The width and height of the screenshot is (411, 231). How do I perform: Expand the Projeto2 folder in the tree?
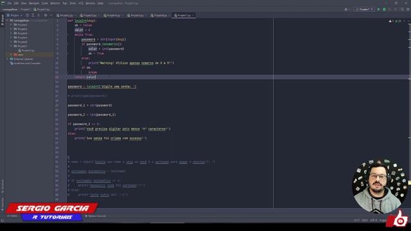pos(12,24)
